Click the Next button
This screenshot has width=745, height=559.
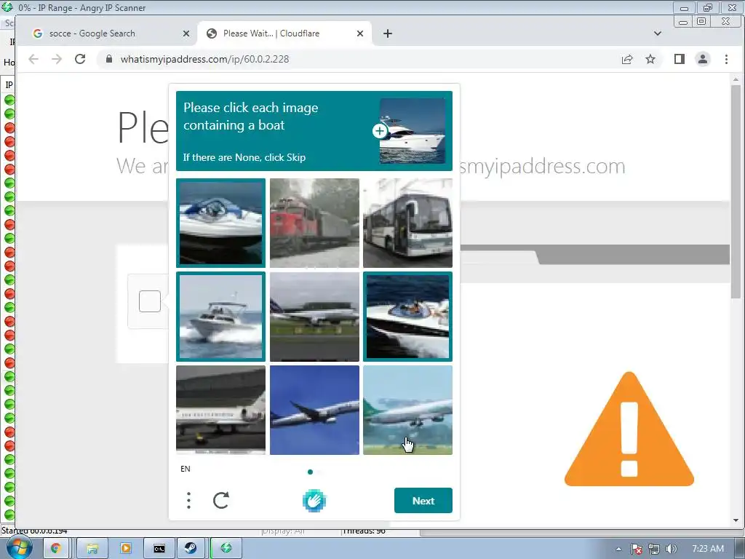(x=423, y=501)
